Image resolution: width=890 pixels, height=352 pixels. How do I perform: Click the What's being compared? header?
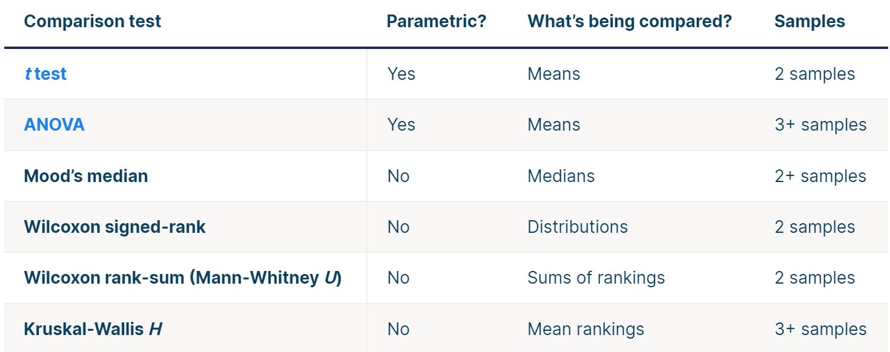click(630, 22)
